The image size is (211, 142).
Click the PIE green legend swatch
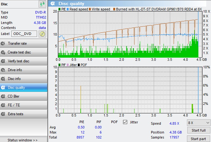pyautogui.click(x=60, y=9)
